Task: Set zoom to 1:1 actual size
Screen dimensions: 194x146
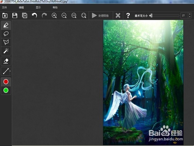Action: coord(74,16)
